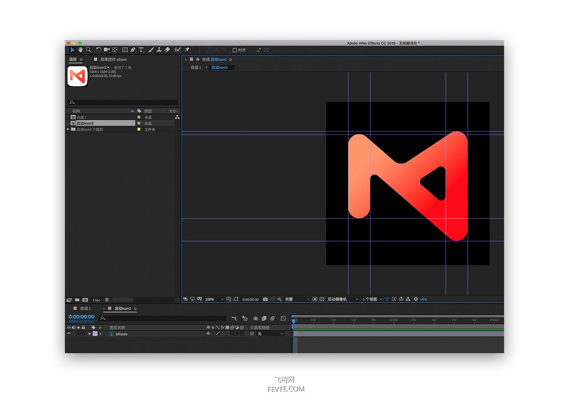The width and height of the screenshot is (569, 394).
Task: Click the reset exposure icon
Action: (x=416, y=299)
